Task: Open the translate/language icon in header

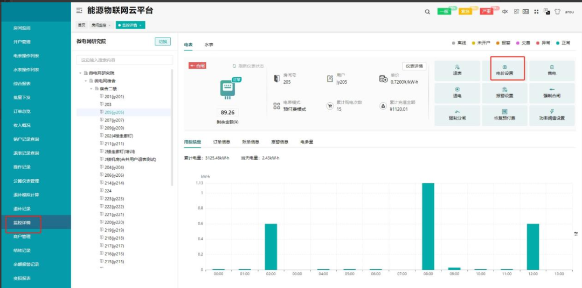Action: [x=547, y=11]
